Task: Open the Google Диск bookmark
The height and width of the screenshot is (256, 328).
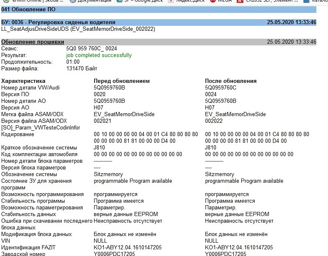Action: click(140, 1)
